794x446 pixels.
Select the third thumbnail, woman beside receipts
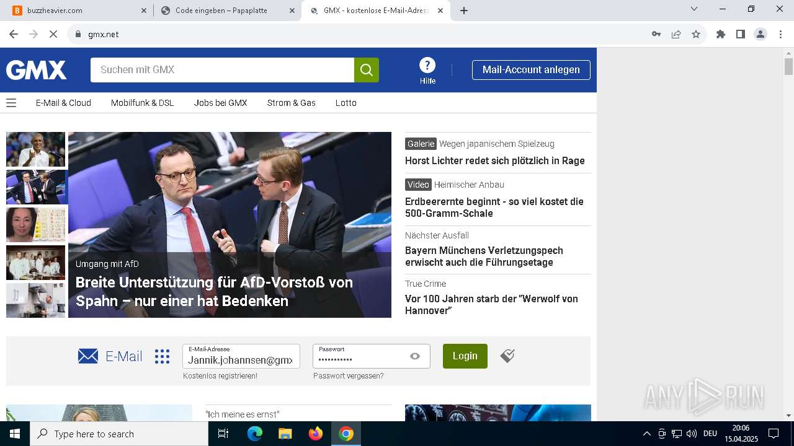(x=35, y=225)
